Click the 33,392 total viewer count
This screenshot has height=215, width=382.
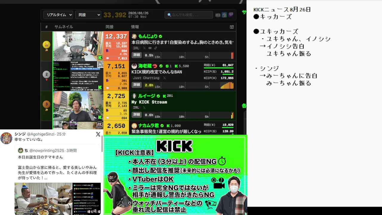115,15
